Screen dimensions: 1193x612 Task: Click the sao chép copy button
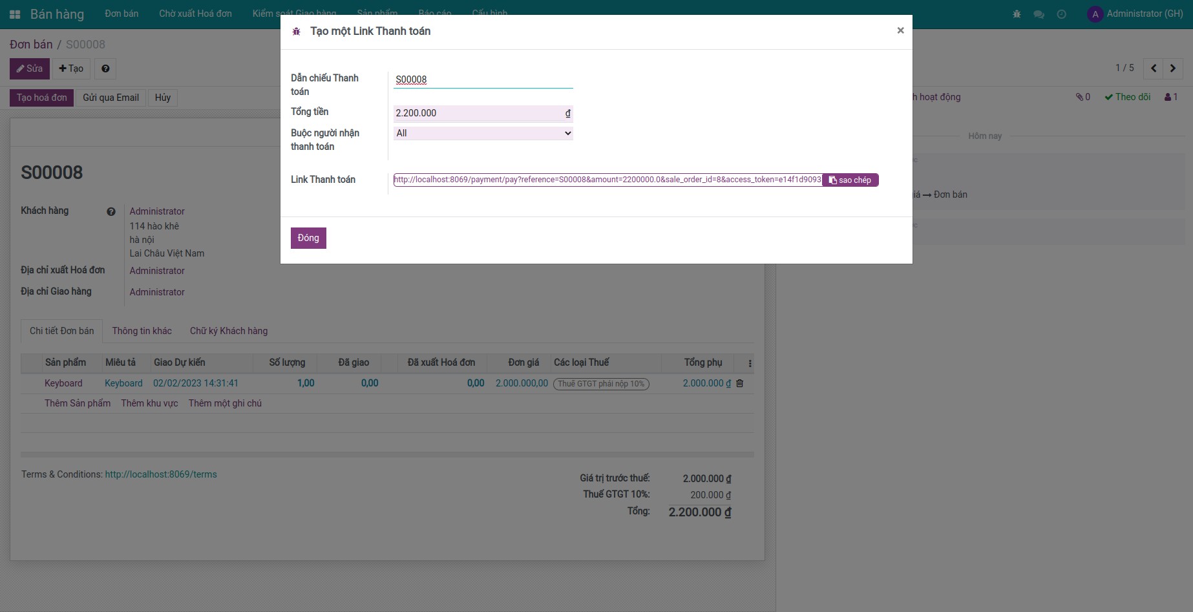click(x=850, y=180)
